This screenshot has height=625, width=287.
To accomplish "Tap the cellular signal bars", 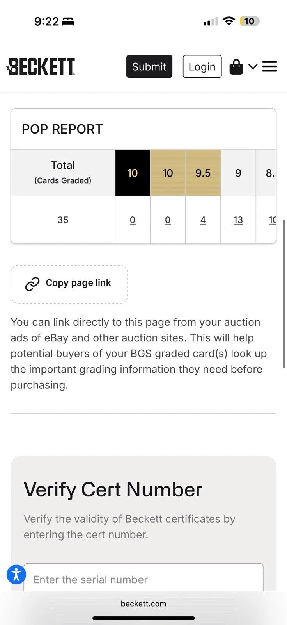I will [211, 21].
